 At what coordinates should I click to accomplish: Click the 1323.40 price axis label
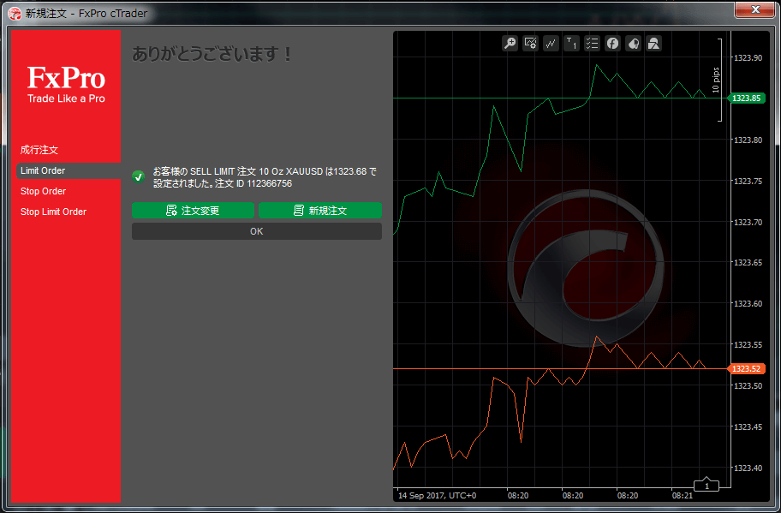(748, 468)
